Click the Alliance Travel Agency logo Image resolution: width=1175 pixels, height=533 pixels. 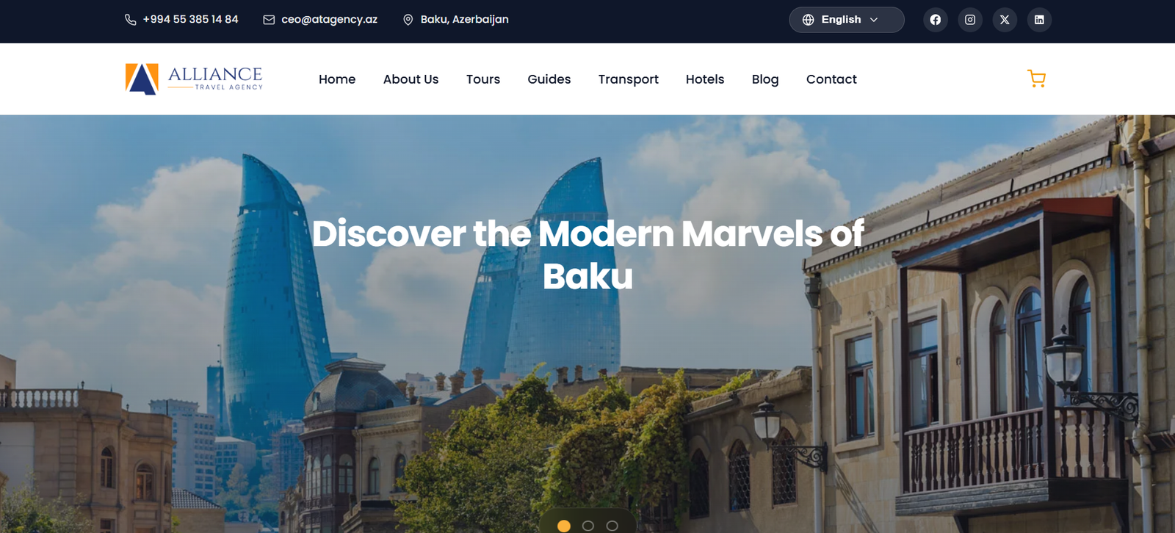[194, 79]
